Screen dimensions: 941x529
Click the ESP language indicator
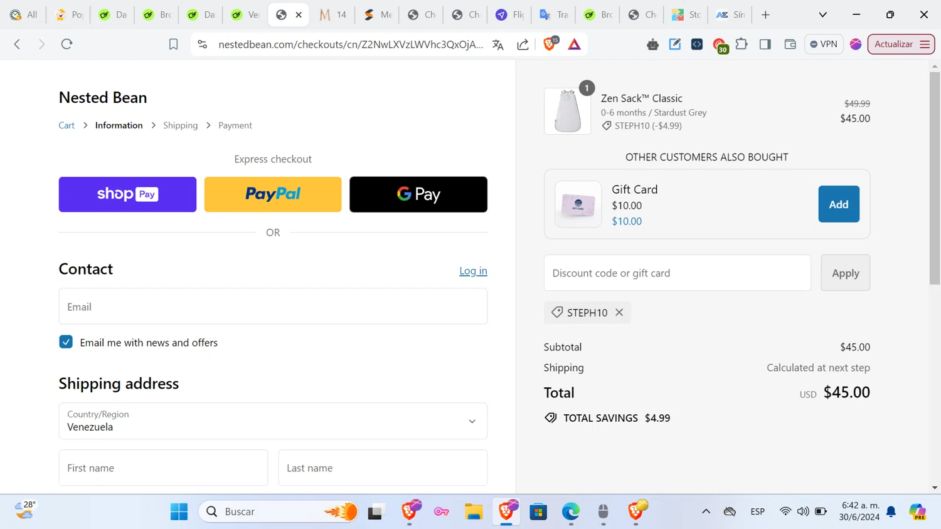(x=757, y=511)
